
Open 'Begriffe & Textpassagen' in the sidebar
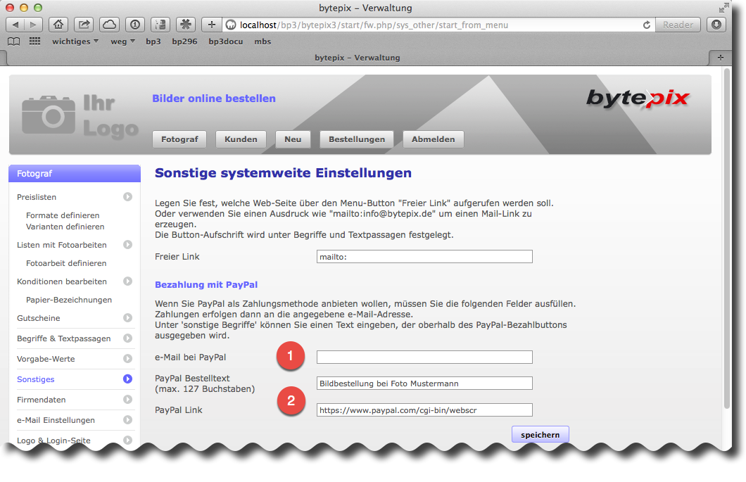pos(64,338)
